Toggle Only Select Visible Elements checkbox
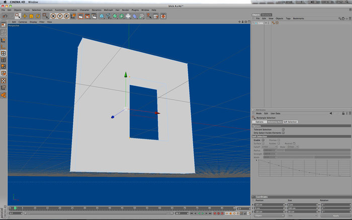Viewport: 352px width, 220px height. point(283,133)
